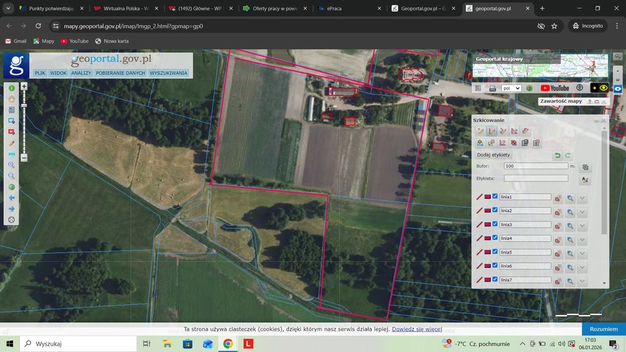Click the zoom level slider handle

pyautogui.click(x=24, y=105)
